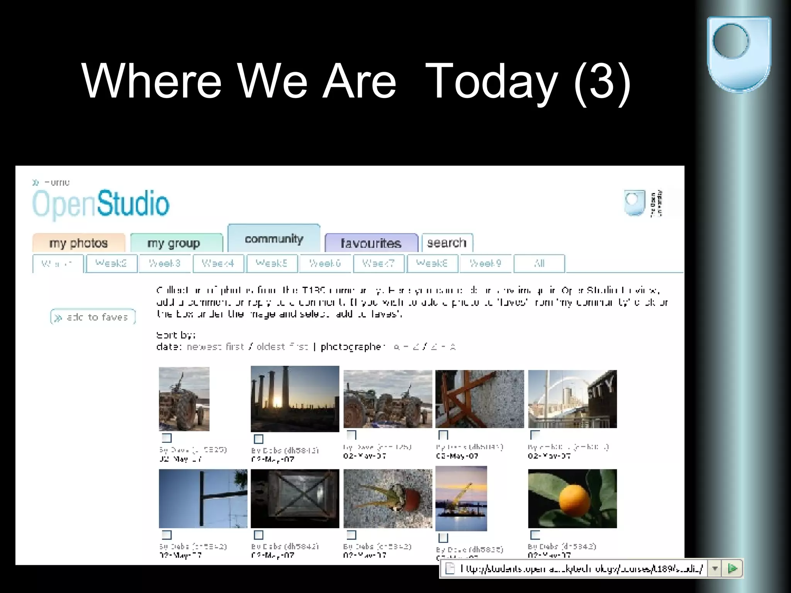Screen dimensions: 791x593
Task: Click the Home breadcrumb link
Action: [56, 182]
